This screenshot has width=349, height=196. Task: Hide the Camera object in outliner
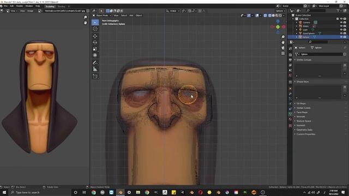(x=341, y=22)
